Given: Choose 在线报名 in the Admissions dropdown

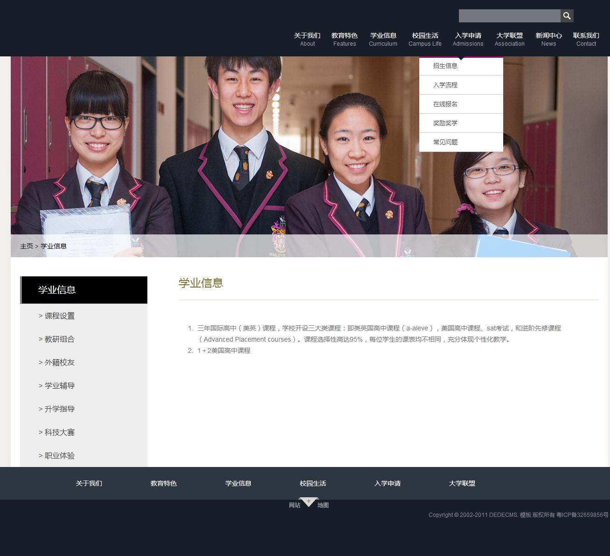Looking at the screenshot, I should tap(445, 104).
